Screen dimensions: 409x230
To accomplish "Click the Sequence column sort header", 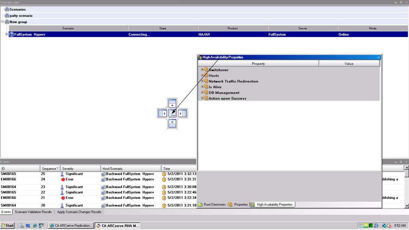I will pos(49,169).
